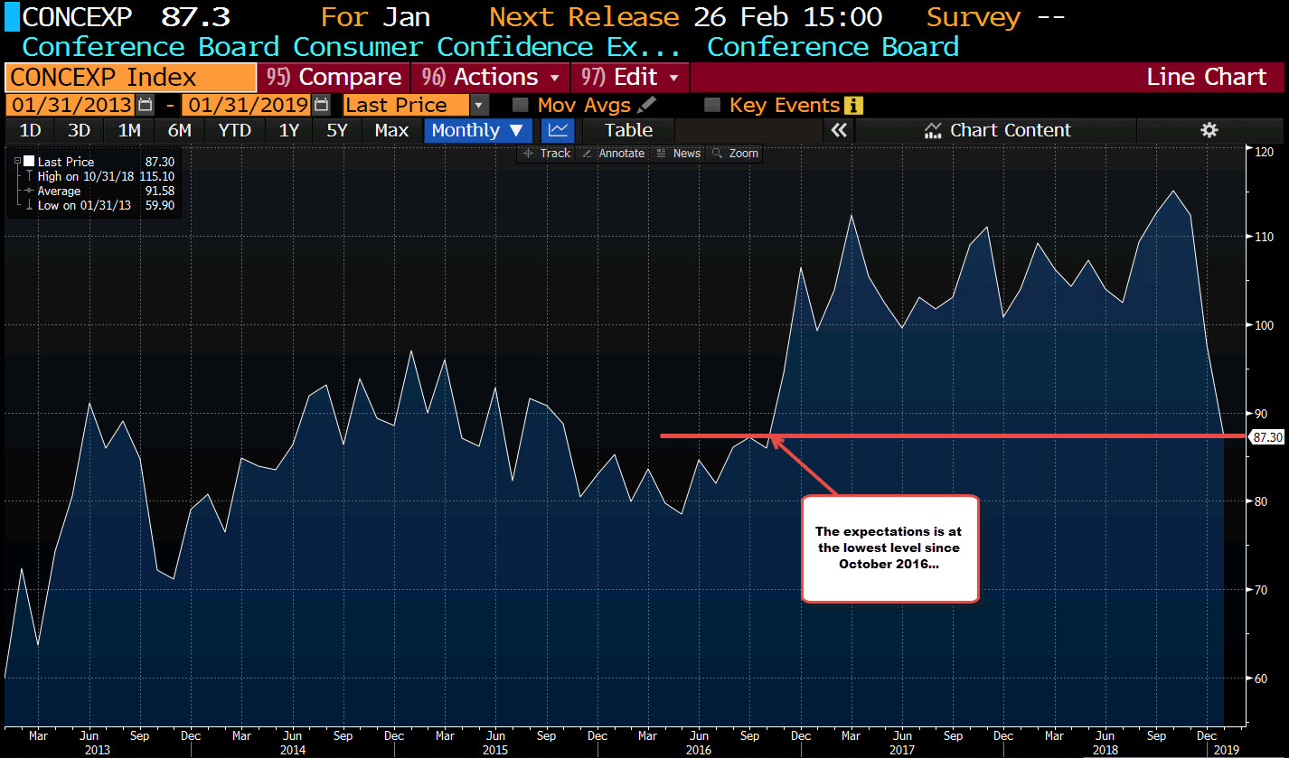Viewport: 1289px width, 758px height.
Task: Select the 5Y range tab
Action: pyautogui.click(x=337, y=130)
